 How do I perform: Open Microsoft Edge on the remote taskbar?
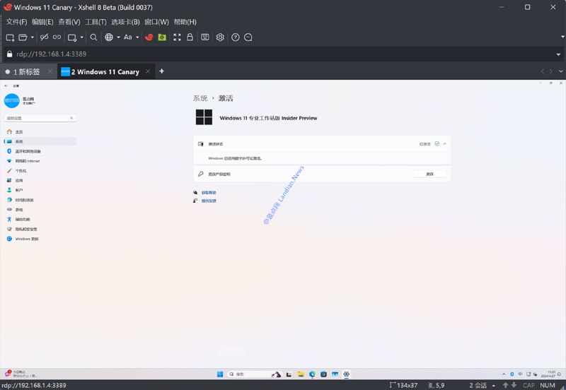(312, 374)
